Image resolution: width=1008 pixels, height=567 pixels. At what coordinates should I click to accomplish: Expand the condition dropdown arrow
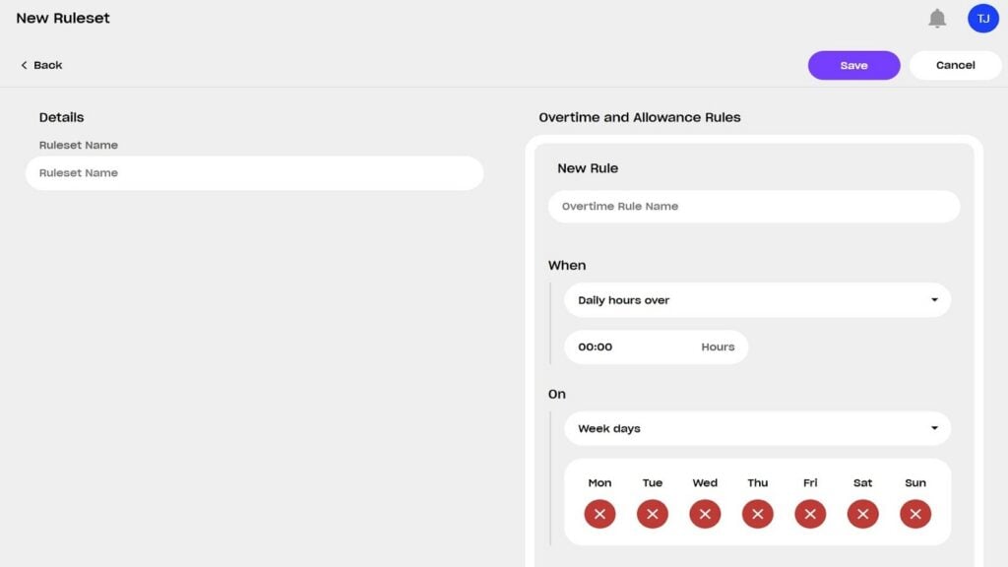pyautogui.click(x=935, y=299)
